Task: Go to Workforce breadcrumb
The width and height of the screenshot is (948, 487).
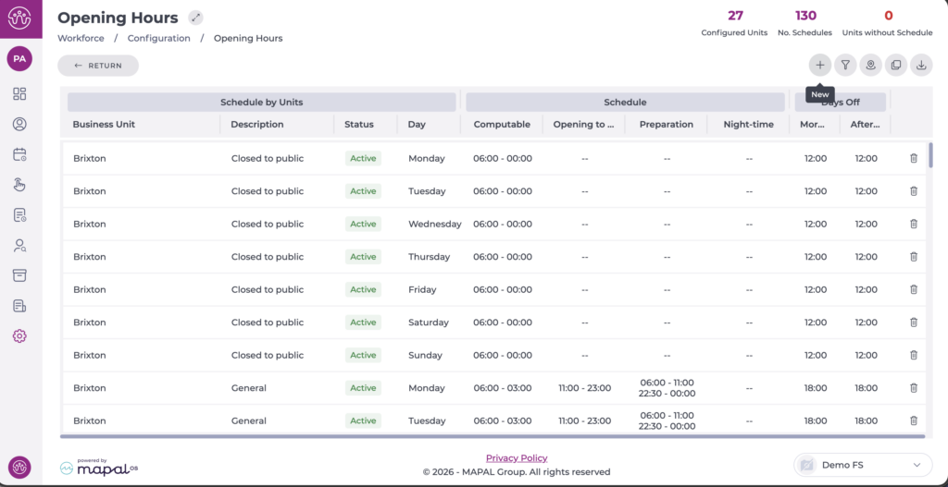Action: coord(81,38)
